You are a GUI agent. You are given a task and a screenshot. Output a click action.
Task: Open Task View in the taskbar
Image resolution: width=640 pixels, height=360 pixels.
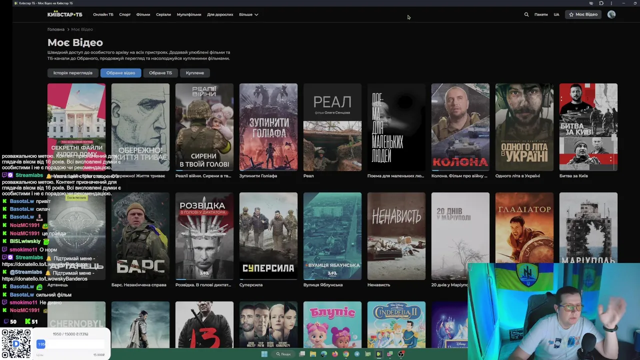(x=302, y=354)
